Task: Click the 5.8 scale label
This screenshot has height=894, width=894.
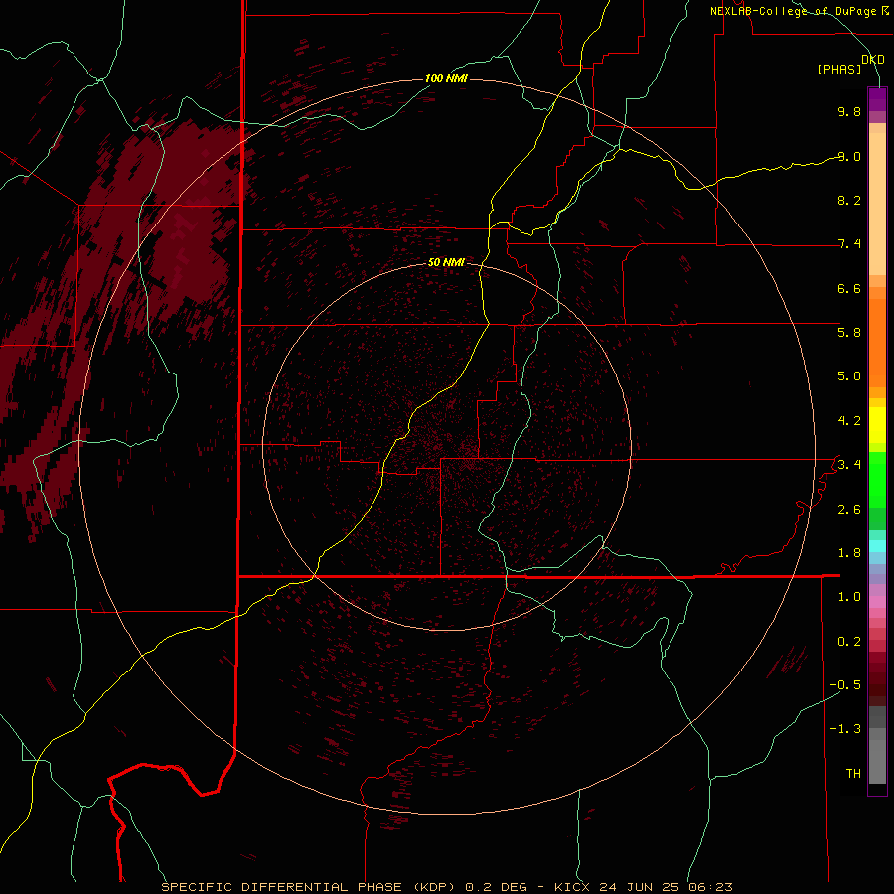Action: (x=849, y=332)
